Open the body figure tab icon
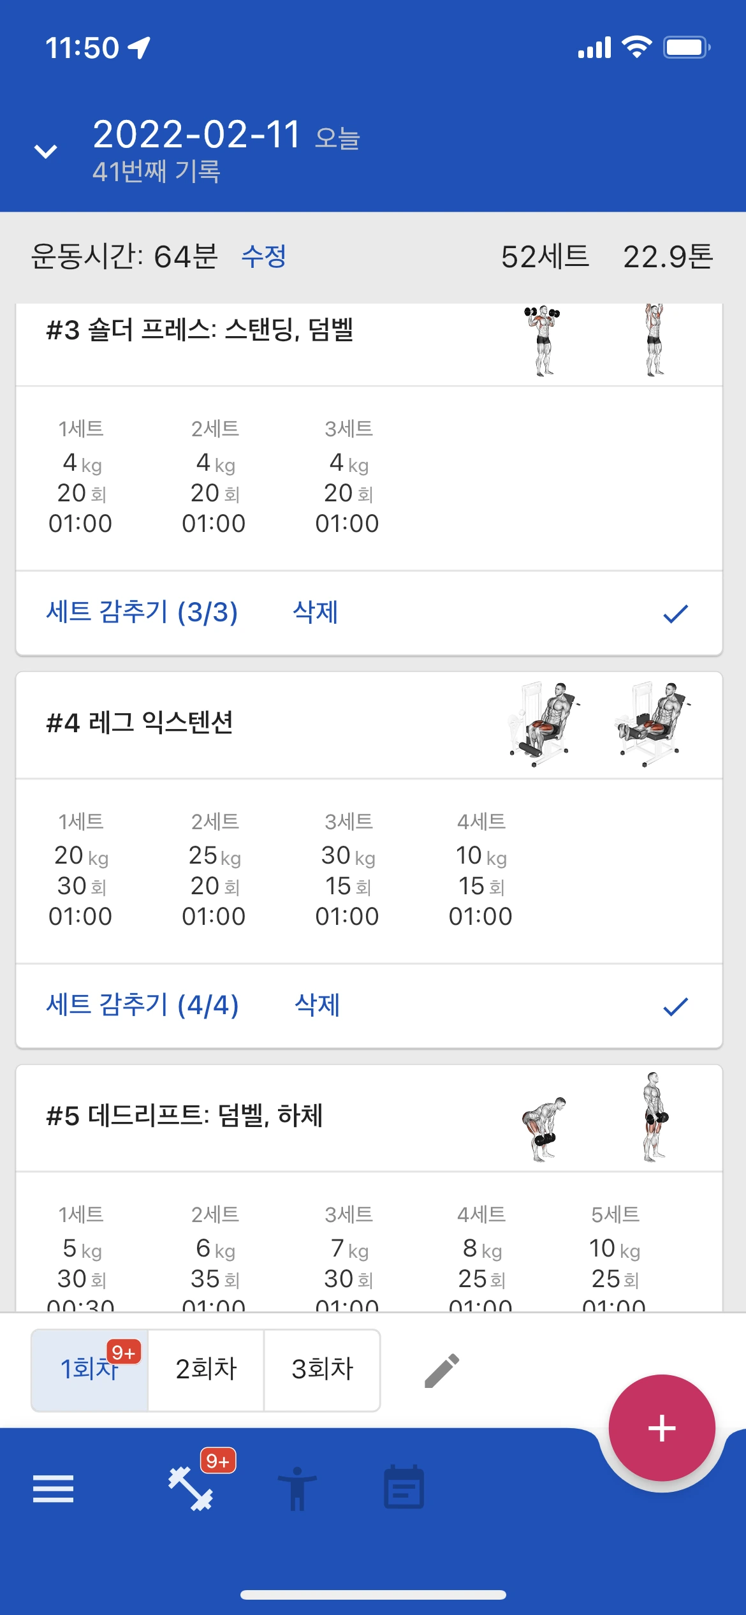This screenshot has height=1615, width=746. tap(296, 1489)
